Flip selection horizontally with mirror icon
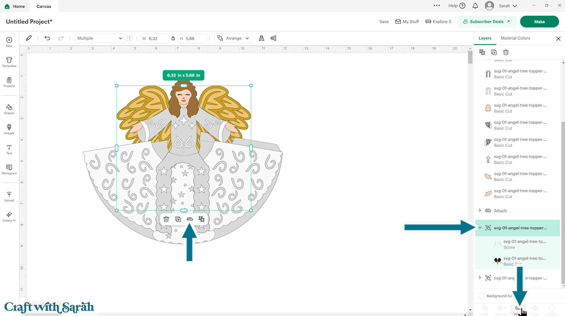Image resolution: width=565 pixels, height=316 pixels. pos(261,38)
